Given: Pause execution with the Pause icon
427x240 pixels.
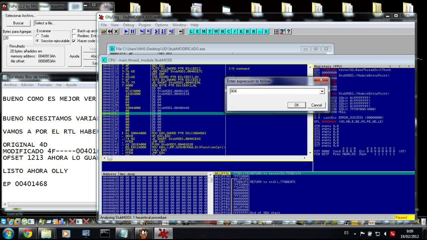Looking at the screenshot, I should tap(132, 31).
